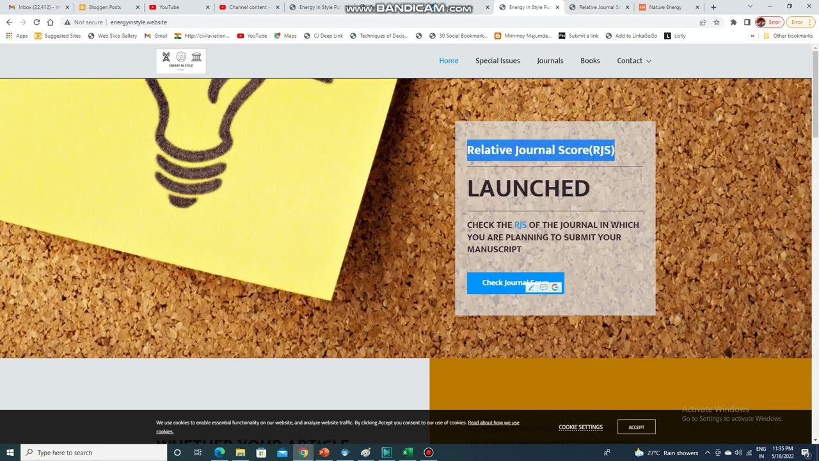The width and height of the screenshot is (819, 461).
Task: Launch Microsoft Edge from taskbar
Action: click(219, 453)
